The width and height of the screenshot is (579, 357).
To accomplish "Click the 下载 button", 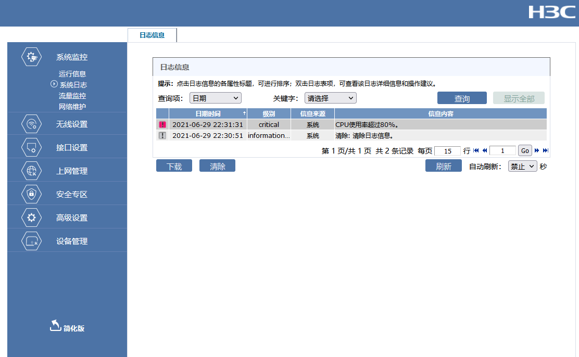I will point(174,166).
